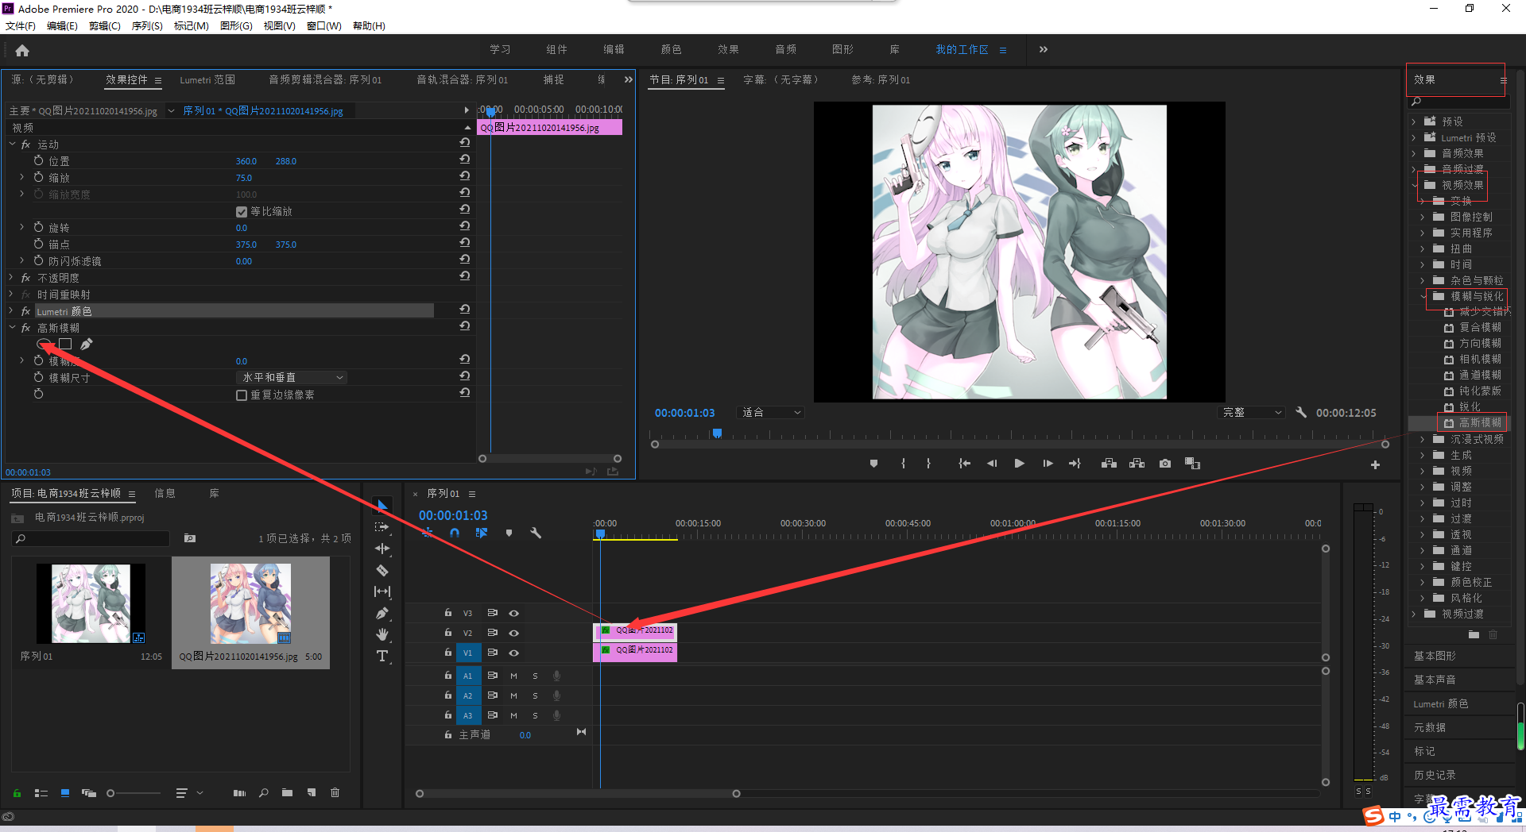This screenshot has height=832, width=1526.
Task: Switch to Lumetri 范围 panel tab
Action: (x=207, y=79)
